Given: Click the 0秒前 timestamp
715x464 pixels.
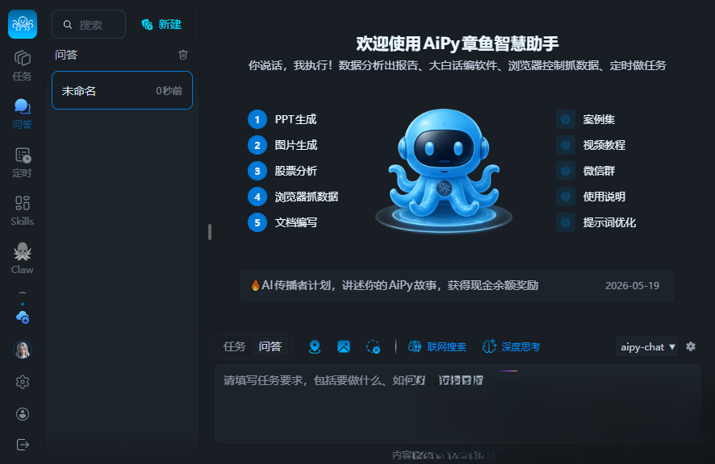Looking at the screenshot, I should click(169, 90).
